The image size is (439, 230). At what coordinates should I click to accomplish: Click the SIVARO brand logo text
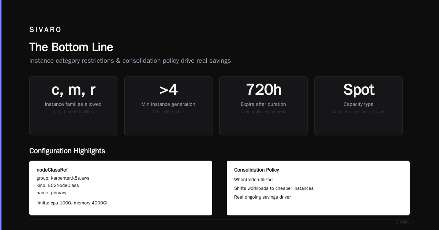[x=45, y=30]
